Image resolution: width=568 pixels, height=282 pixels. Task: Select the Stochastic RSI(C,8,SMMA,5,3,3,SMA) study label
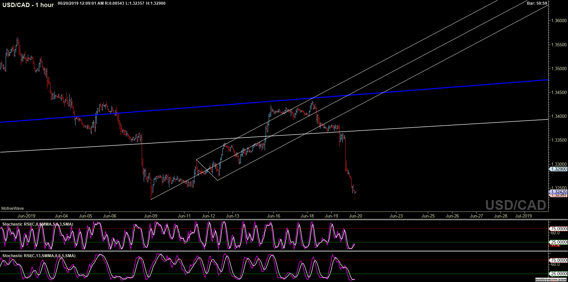pos(38,224)
